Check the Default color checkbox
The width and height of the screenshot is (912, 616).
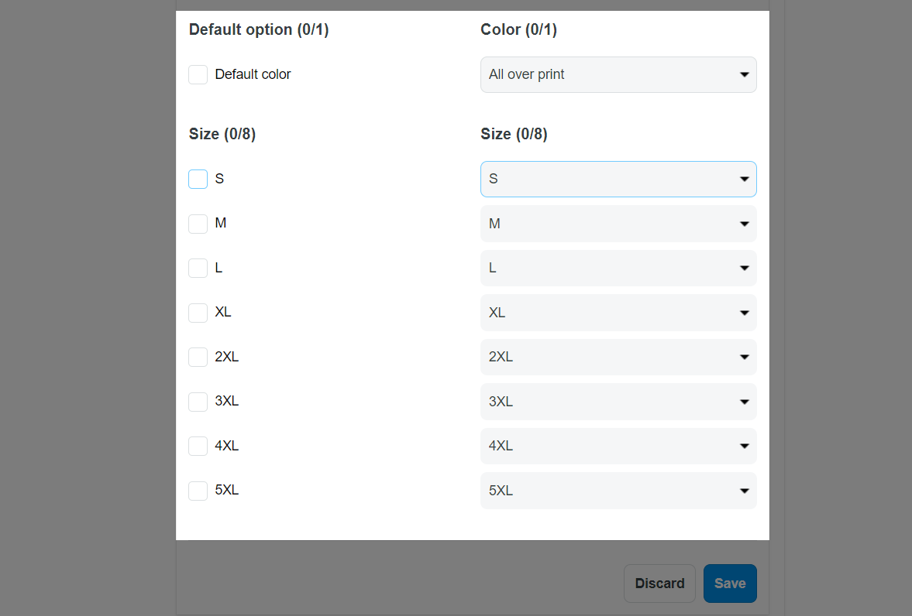pos(198,74)
